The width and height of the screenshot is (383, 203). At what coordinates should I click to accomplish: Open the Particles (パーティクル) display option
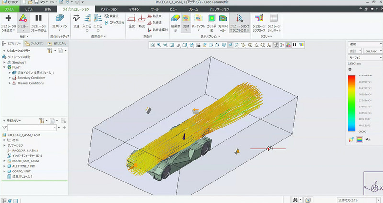tap(198, 22)
